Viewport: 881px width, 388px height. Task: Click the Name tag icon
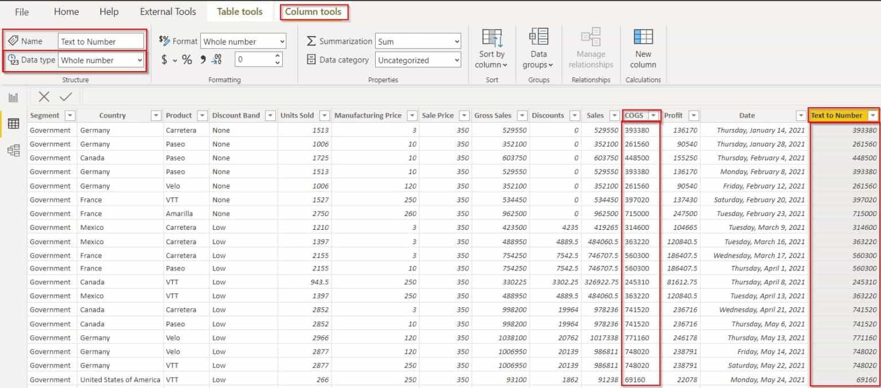pyautogui.click(x=13, y=41)
